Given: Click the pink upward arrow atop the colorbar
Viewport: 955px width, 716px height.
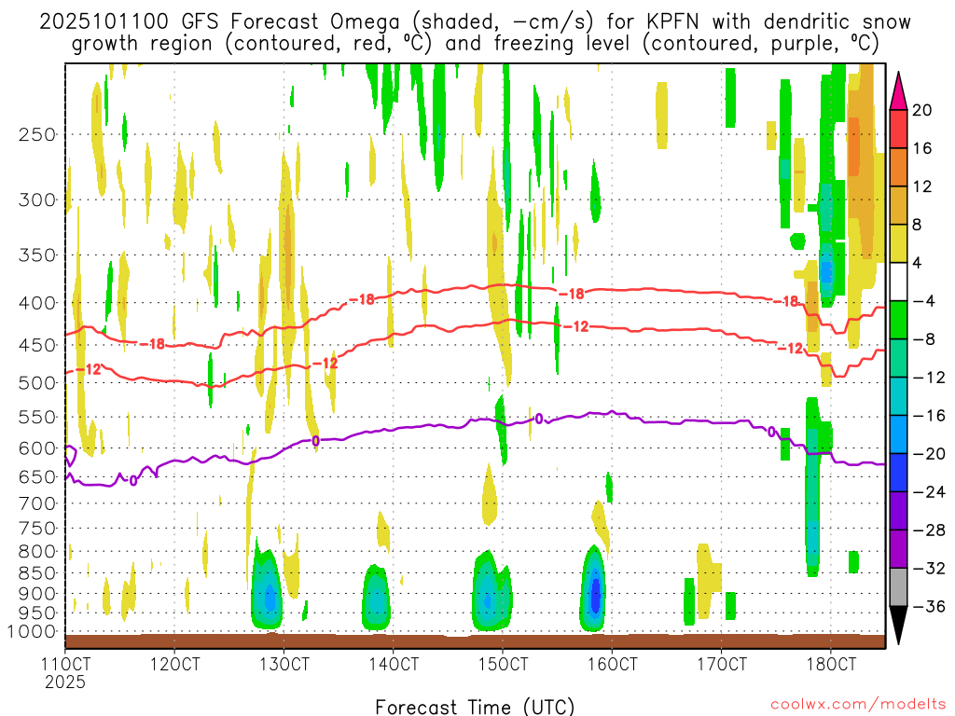Looking at the screenshot, I should point(899,89).
